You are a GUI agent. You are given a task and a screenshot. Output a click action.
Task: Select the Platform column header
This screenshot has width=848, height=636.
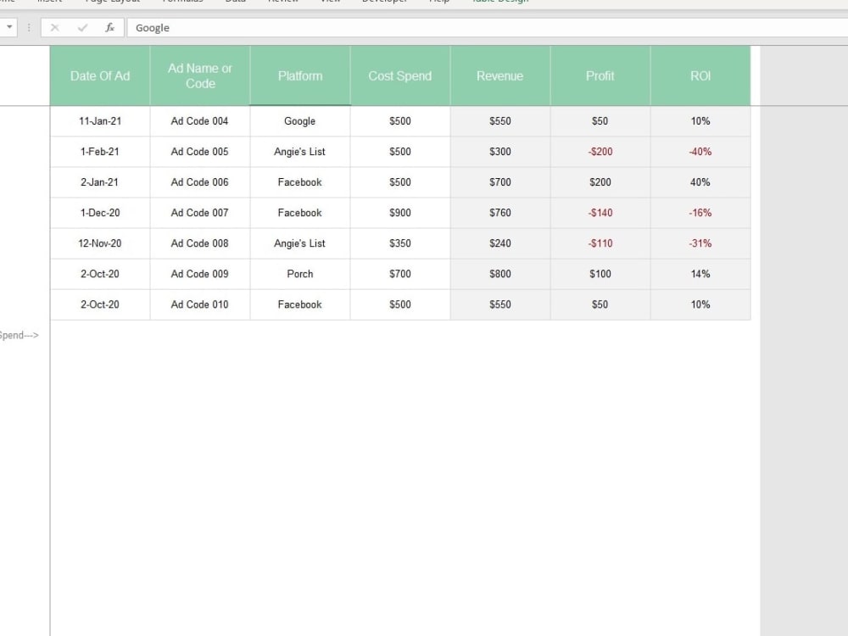pos(300,75)
